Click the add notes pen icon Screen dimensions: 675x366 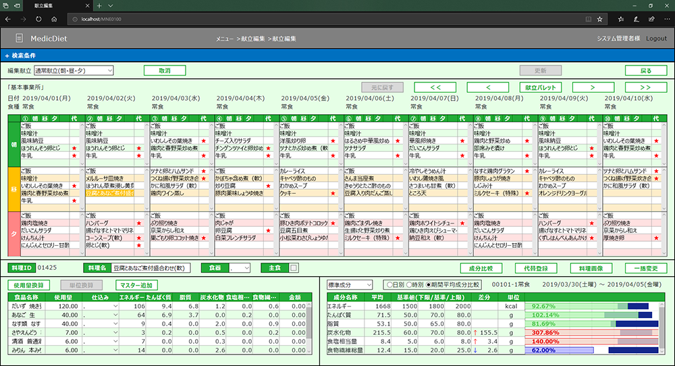coord(636,19)
